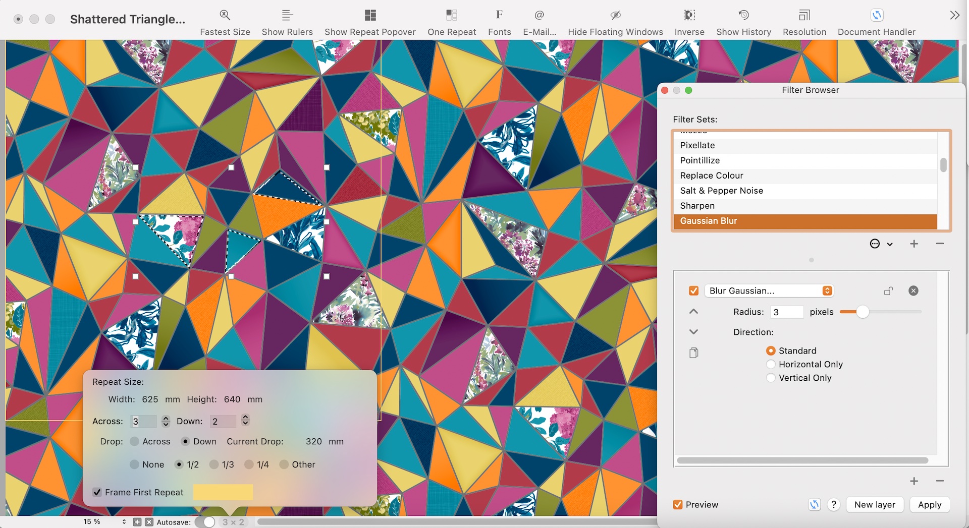Remove the Blur Gaussian filter with X
This screenshot has width=969, height=528.
pos(913,291)
